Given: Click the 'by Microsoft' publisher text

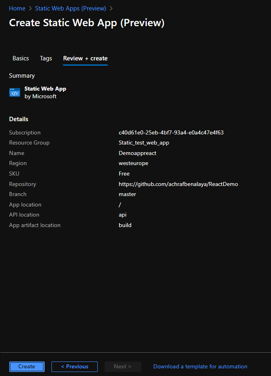Looking at the screenshot, I should 41,96.
